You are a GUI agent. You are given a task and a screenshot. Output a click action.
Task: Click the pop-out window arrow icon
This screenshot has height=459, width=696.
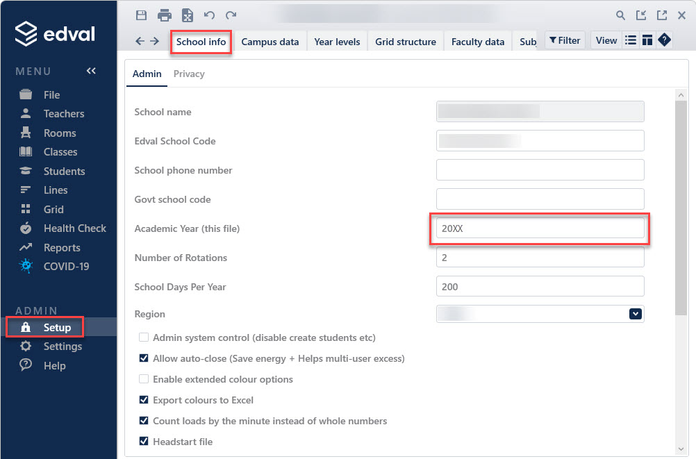click(662, 15)
